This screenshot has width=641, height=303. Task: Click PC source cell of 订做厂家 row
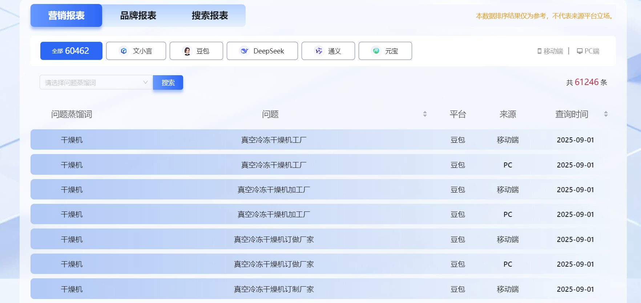tap(508, 264)
